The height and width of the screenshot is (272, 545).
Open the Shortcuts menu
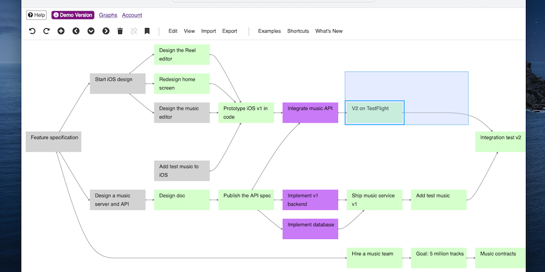coord(298,31)
